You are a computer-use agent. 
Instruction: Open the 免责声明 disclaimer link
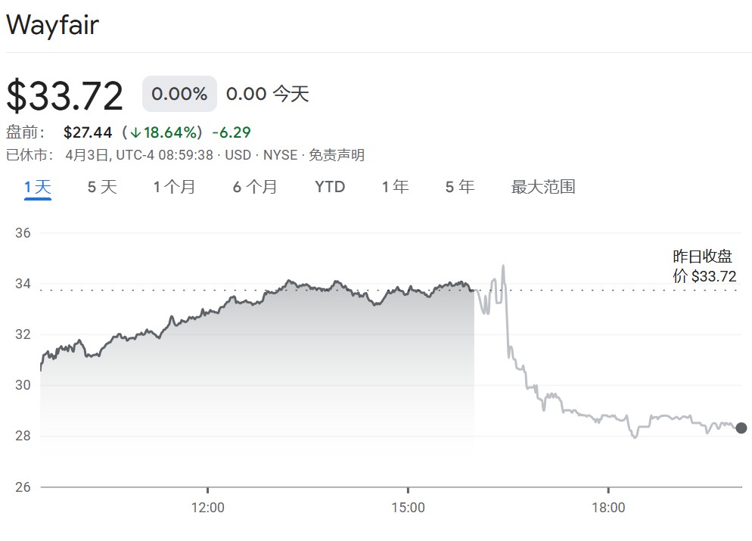[x=337, y=155]
